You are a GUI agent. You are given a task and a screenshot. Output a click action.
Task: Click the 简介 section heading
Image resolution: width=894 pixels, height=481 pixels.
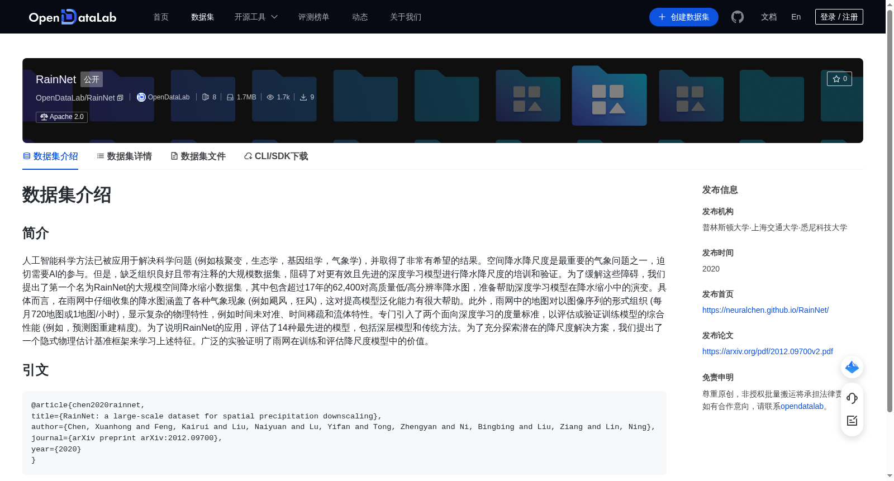36,233
